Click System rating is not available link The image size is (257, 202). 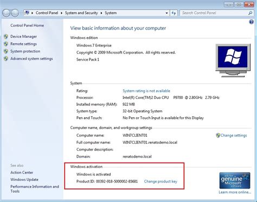(146, 91)
